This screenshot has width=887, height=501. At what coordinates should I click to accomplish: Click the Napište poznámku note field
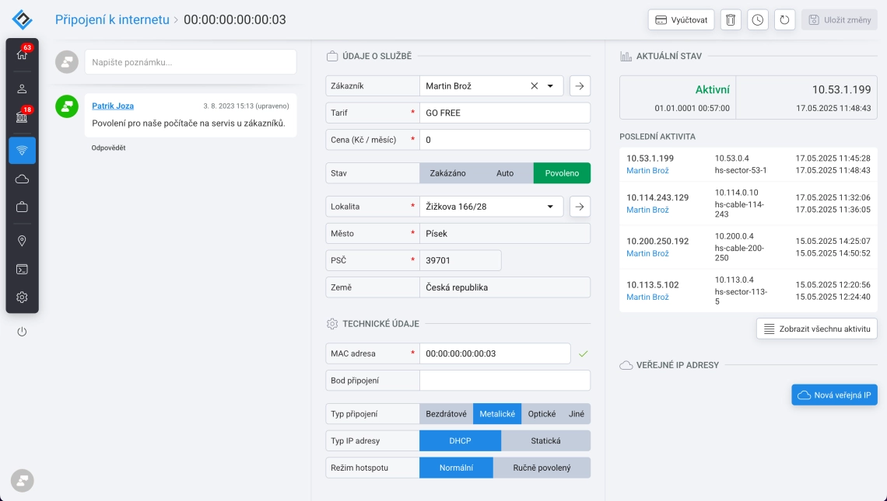(191, 62)
